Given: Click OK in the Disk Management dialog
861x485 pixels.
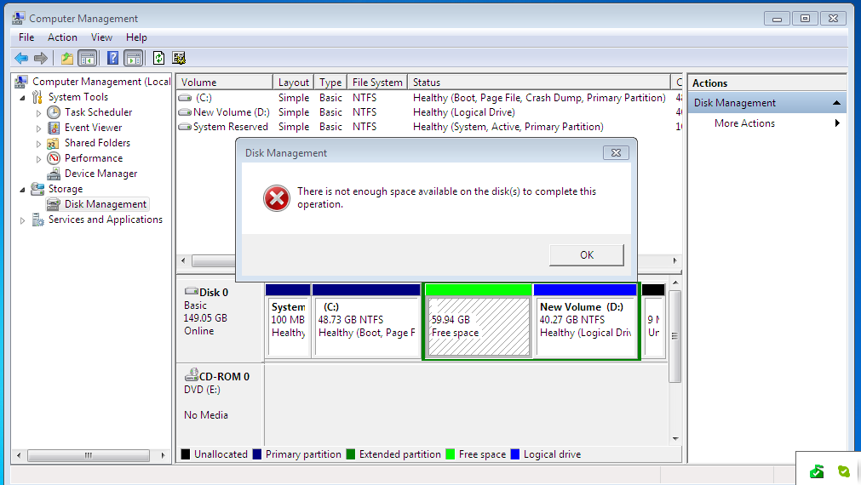Looking at the screenshot, I should click(x=587, y=255).
